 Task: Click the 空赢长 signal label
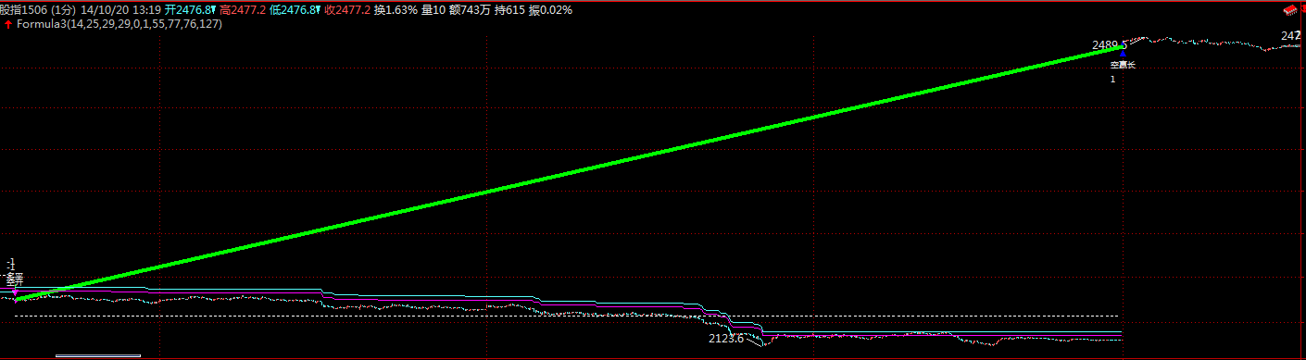pos(1123,65)
